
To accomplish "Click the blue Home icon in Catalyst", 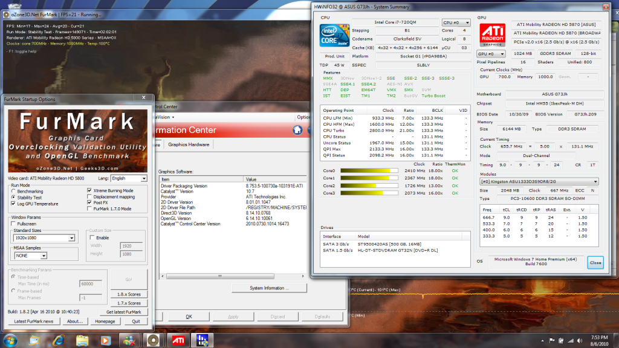I will tap(297, 130).
